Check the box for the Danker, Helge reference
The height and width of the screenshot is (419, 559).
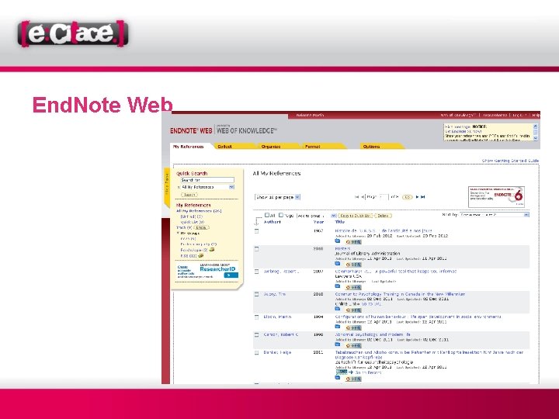coord(256,353)
